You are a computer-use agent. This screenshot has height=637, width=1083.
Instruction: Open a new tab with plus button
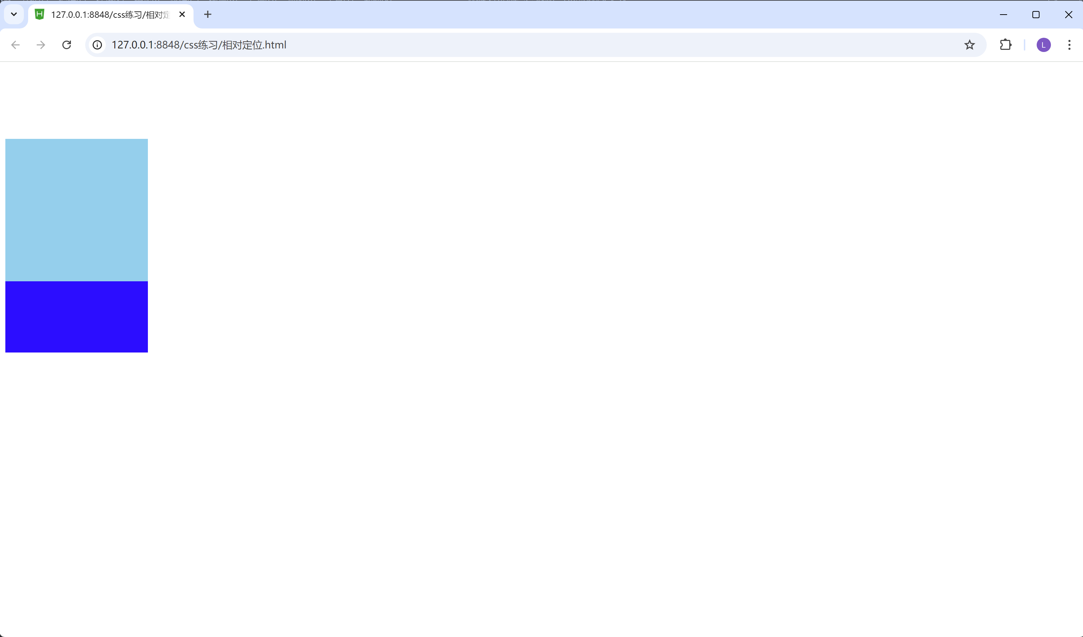click(x=207, y=15)
